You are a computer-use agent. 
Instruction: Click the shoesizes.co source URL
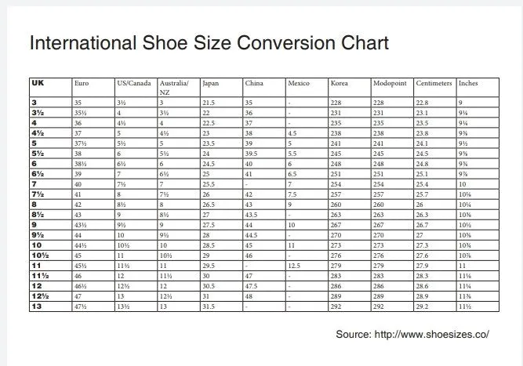431,334
